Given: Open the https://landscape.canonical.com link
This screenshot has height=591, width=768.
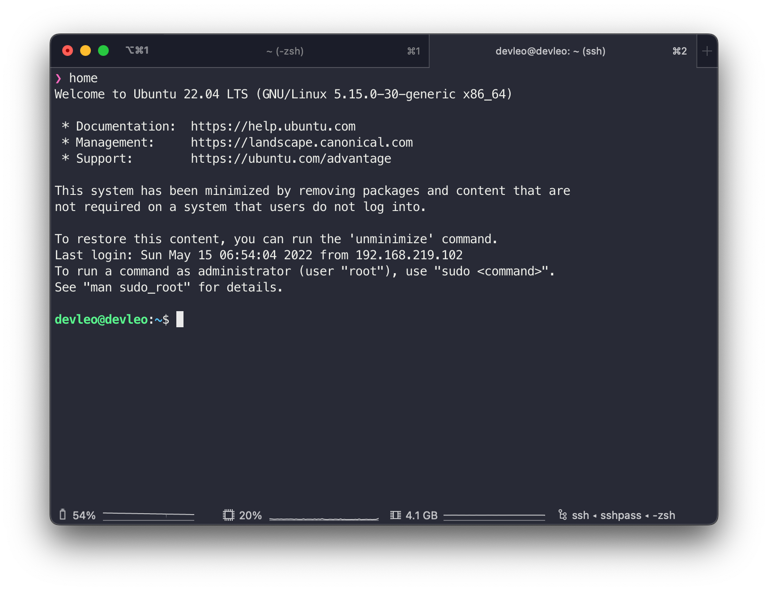Looking at the screenshot, I should (302, 143).
